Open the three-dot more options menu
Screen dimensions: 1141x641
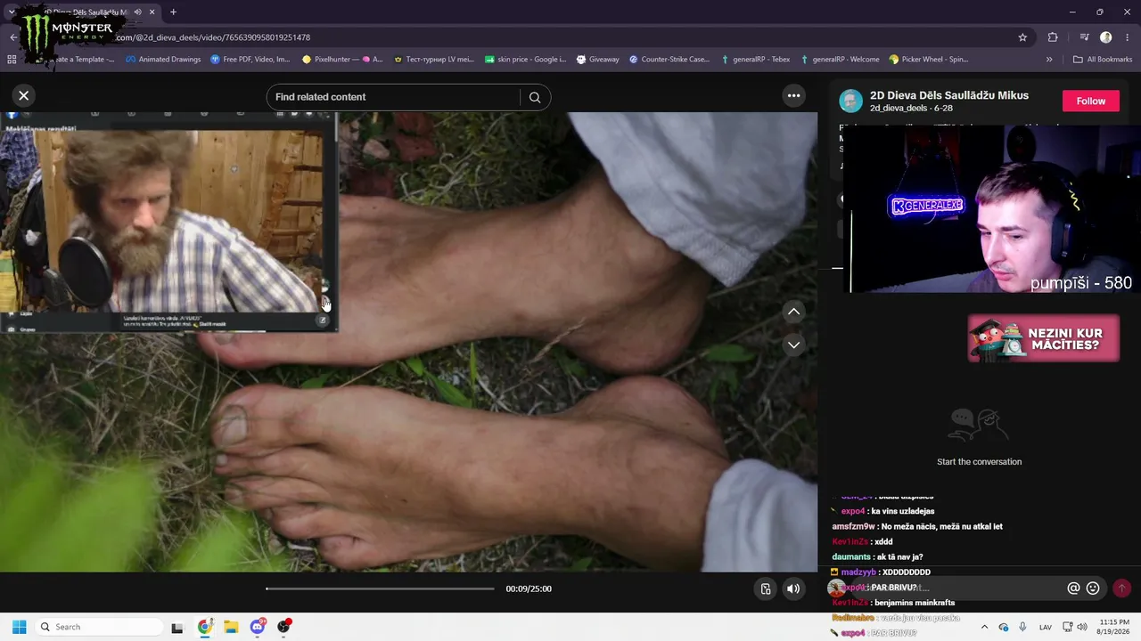pos(793,95)
